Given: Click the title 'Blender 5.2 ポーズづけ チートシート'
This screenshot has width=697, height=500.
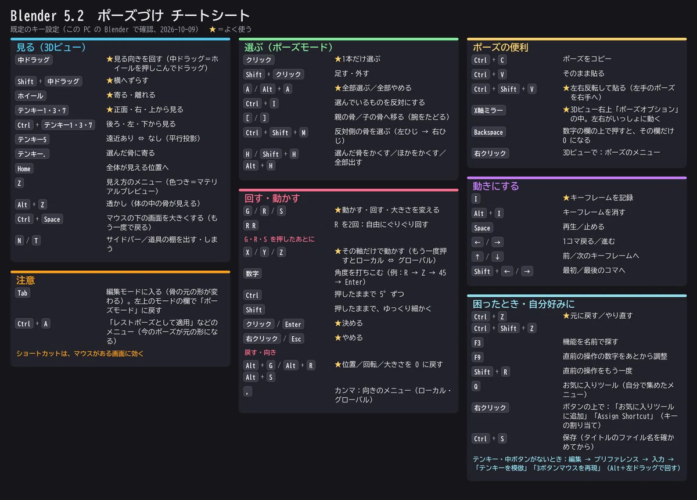Looking at the screenshot, I should pos(130,16).
